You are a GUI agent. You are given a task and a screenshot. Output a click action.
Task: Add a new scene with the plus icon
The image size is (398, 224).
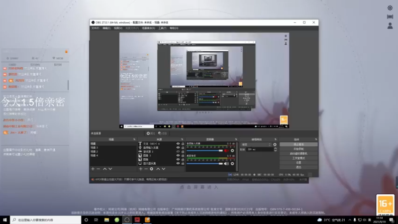point(93,169)
